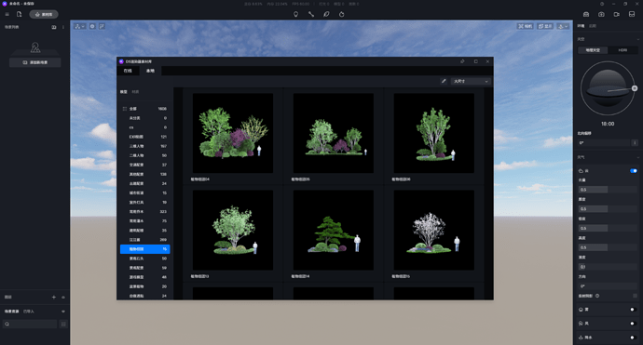Select the category with 167 items

click(x=144, y=146)
